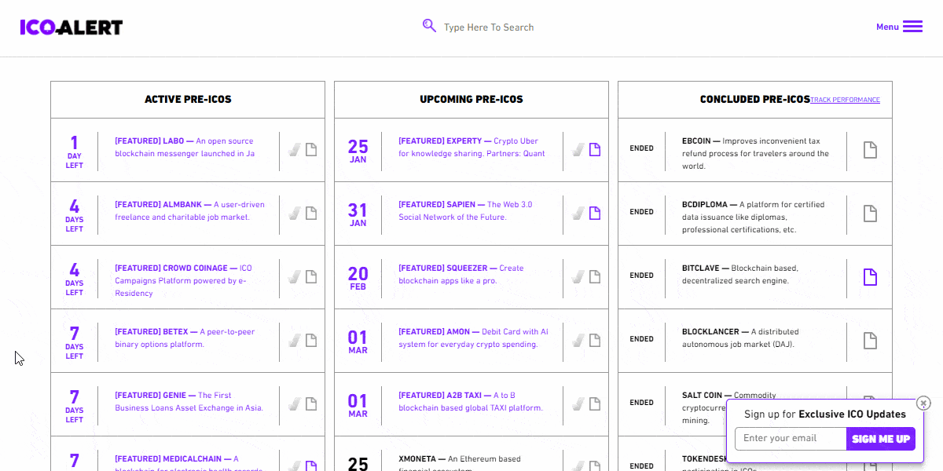Click the purple search magnifier icon

pyautogui.click(x=429, y=26)
